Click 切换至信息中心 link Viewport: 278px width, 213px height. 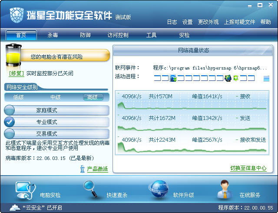click(x=248, y=168)
